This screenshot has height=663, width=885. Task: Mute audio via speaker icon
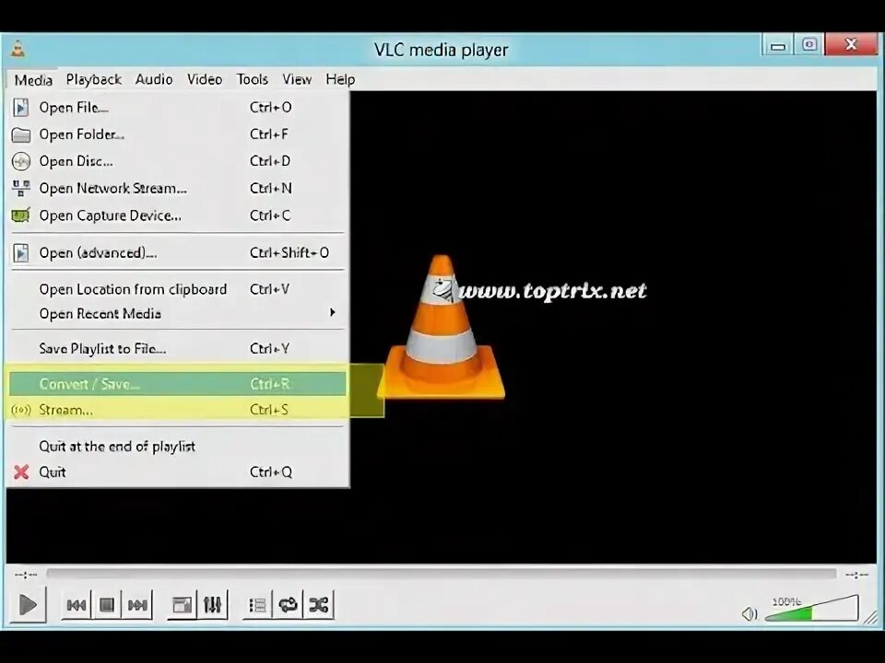click(x=749, y=613)
